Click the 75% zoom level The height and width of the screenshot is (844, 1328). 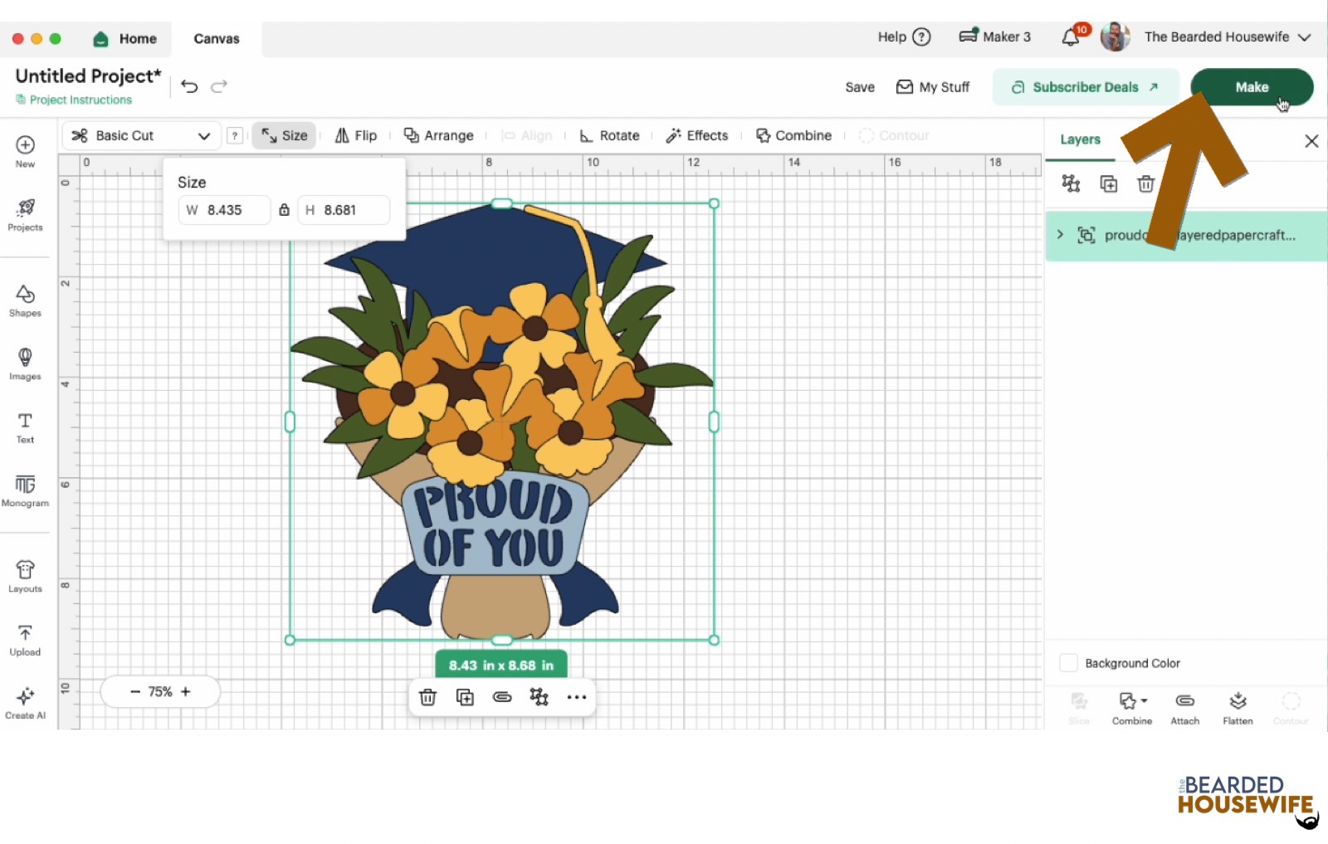[160, 691]
